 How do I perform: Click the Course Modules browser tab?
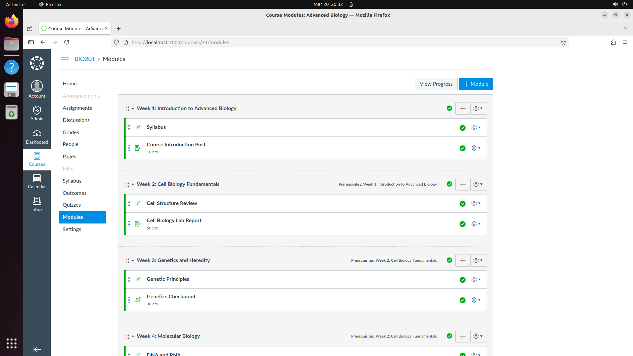tap(73, 28)
